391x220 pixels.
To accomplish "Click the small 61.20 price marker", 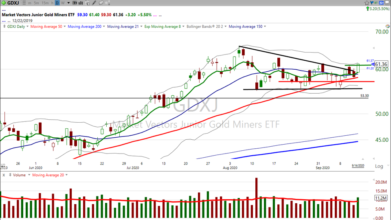I will coord(370,68).
